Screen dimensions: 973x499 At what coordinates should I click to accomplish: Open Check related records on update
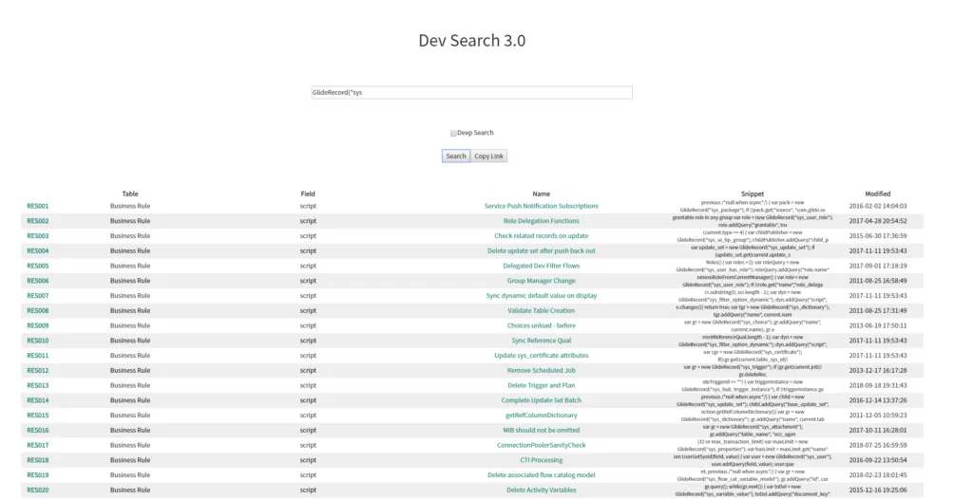coord(541,236)
